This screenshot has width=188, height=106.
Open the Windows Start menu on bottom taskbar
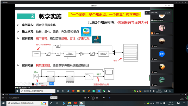click(x=3, y=103)
